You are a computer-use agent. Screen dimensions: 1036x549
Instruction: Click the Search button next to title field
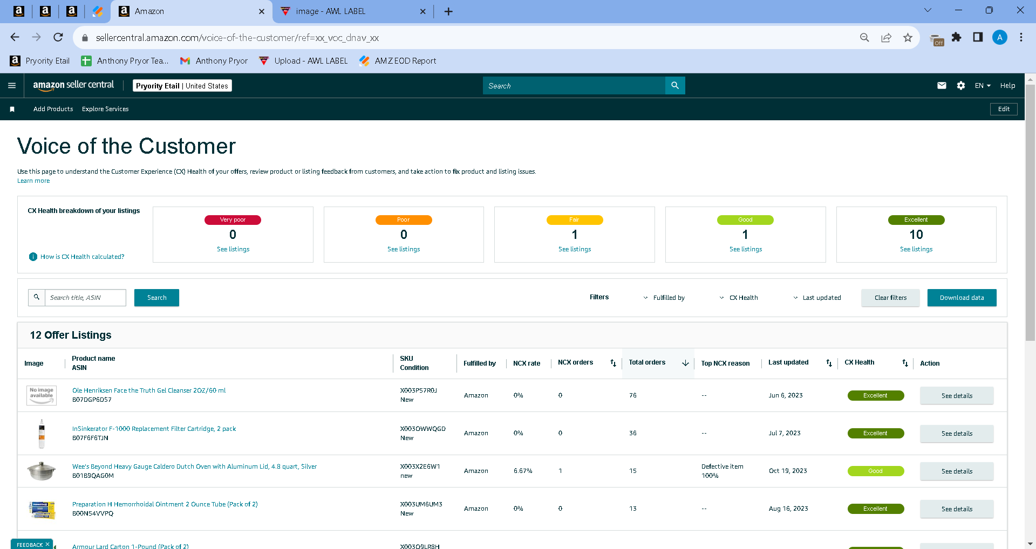tap(156, 298)
